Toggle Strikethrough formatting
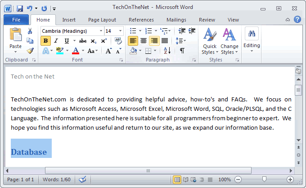Viewport: 306px width, 188px height. click(x=83, y=41)
